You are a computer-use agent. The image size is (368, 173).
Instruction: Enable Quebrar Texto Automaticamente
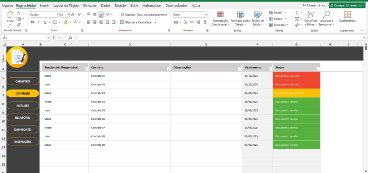tap(144, 14)
